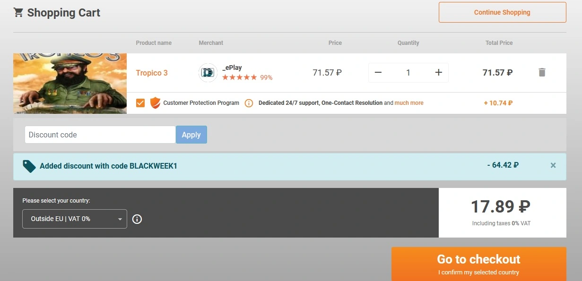Click the 'Total Price' column header

(499, 43)
